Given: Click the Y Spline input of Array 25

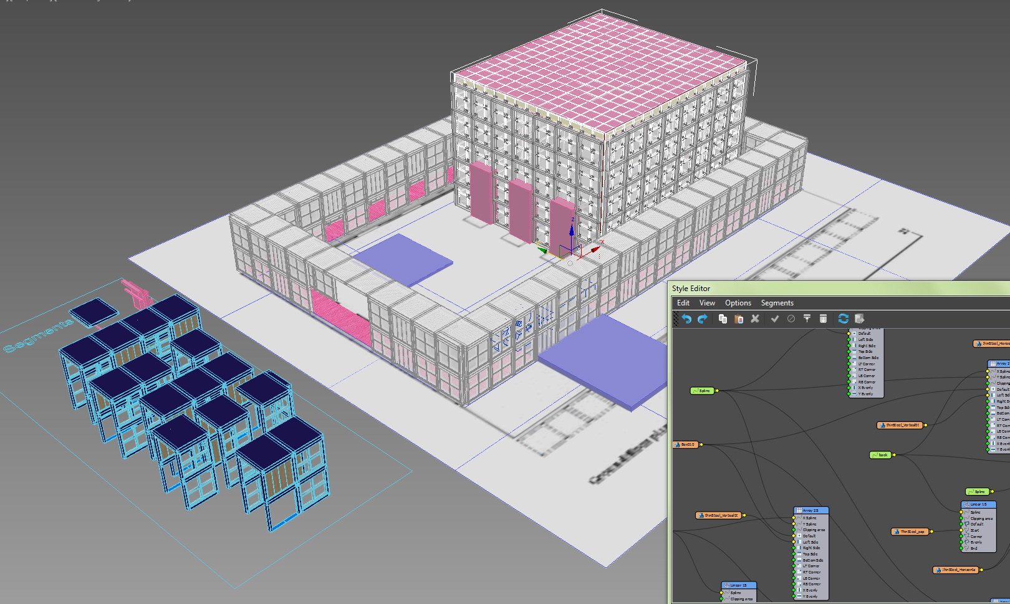Looking at the screenshot, I should [810, 524].
